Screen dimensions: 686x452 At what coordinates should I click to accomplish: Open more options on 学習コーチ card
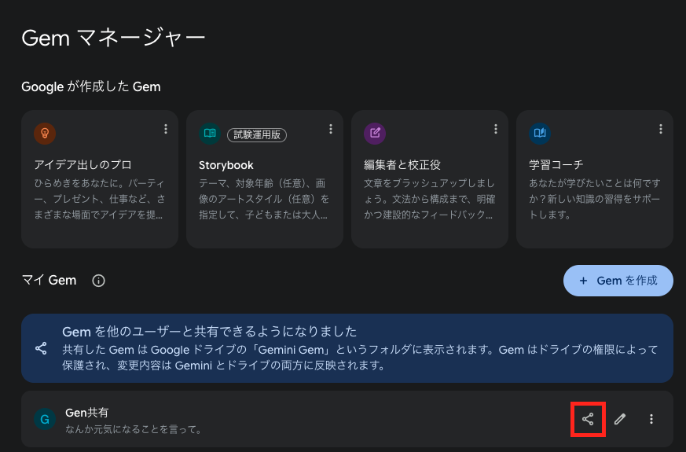(661, 129)
